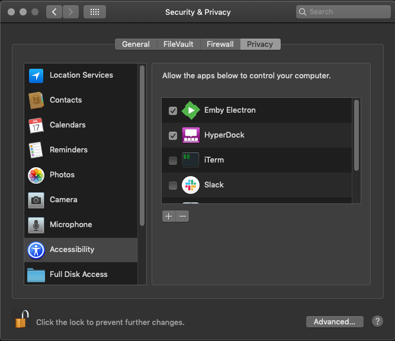Show all preferences grid button
This screenshot has width=395, height=341.
click(x=95, y=12)
